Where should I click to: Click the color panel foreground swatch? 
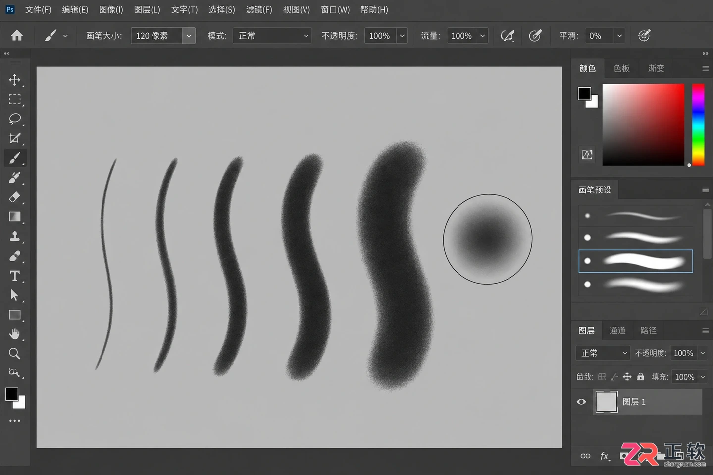[x=584, y=93]
